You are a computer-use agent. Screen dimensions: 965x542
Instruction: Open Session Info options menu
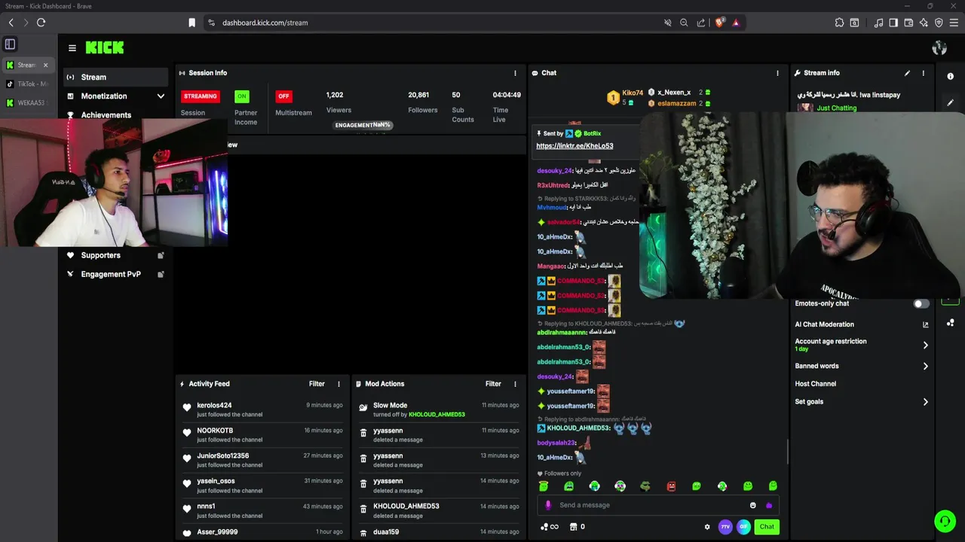tap(515, 73)
